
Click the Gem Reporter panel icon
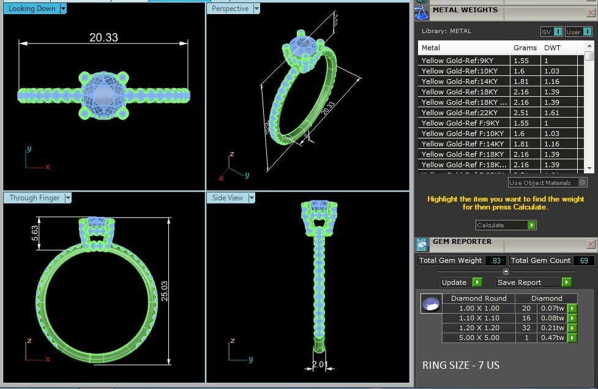422,244
